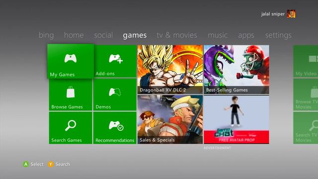Go to the settings tab
The height and width of the screenshot is (179, 318).
(278, 35)
